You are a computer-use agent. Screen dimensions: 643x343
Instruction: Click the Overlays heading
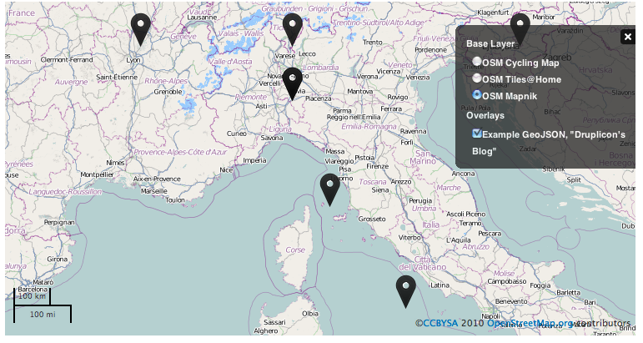[x=485, y=115]
